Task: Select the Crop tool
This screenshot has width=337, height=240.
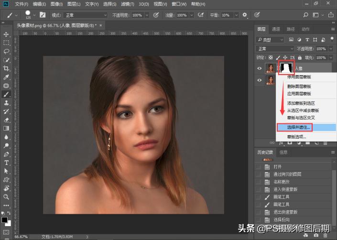Action: click(6, 68)
